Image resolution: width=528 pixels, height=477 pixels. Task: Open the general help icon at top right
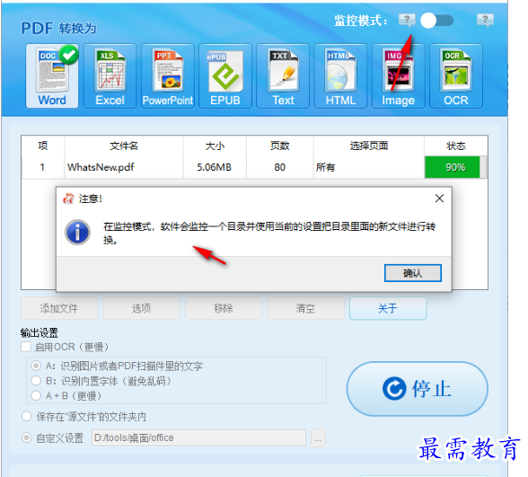point(485,21)
